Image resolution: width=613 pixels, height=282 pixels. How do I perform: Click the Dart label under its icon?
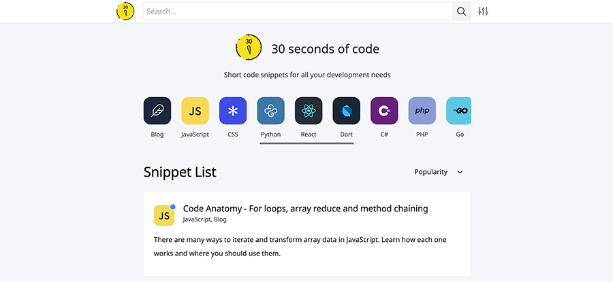point(347,134)
